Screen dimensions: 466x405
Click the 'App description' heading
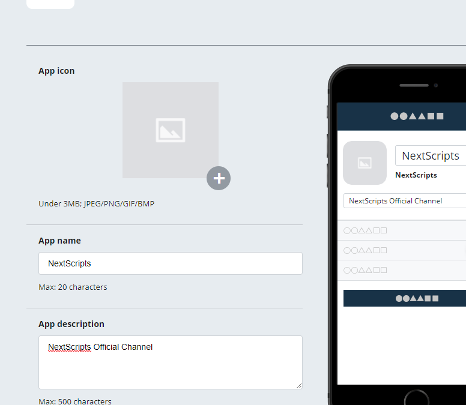point(71,324)
